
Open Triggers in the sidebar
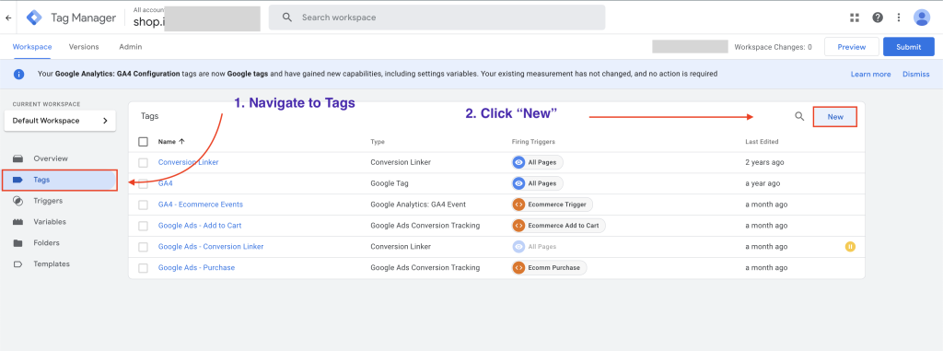click(x=48, y=201)
